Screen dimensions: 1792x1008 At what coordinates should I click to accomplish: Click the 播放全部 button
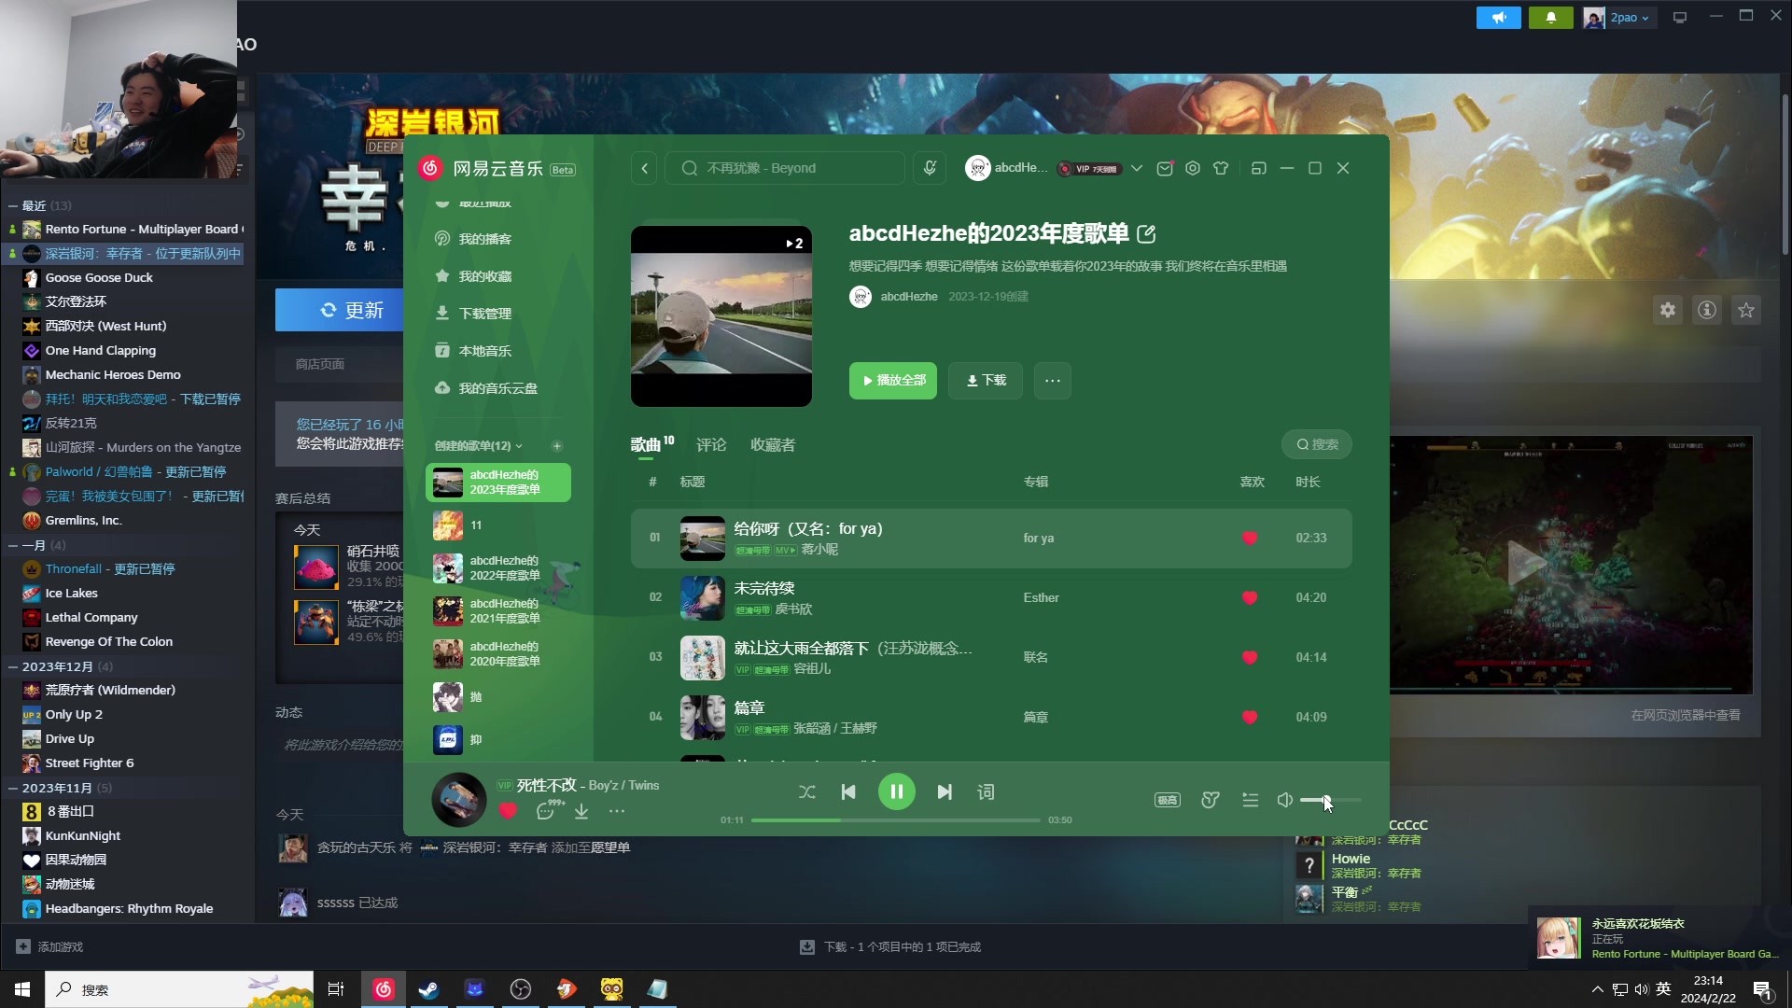tap(893, 381)
